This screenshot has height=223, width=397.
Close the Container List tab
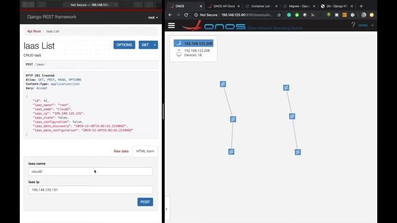point(276,6)
